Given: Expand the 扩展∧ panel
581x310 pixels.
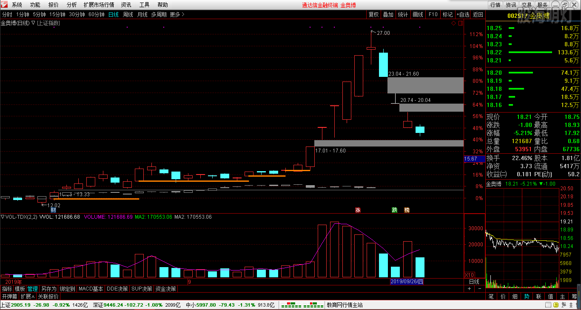Looking at the screenshot, I should [x=28, y=296].
